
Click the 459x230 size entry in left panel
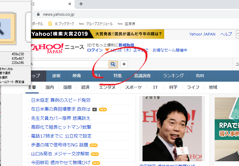[18, 54]
